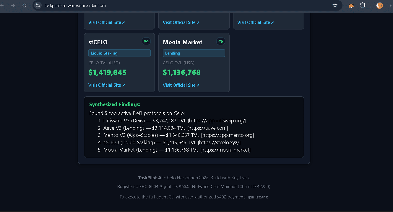
Task: Click the $1,136,768 TVL value
Action: tap(182, 72)
